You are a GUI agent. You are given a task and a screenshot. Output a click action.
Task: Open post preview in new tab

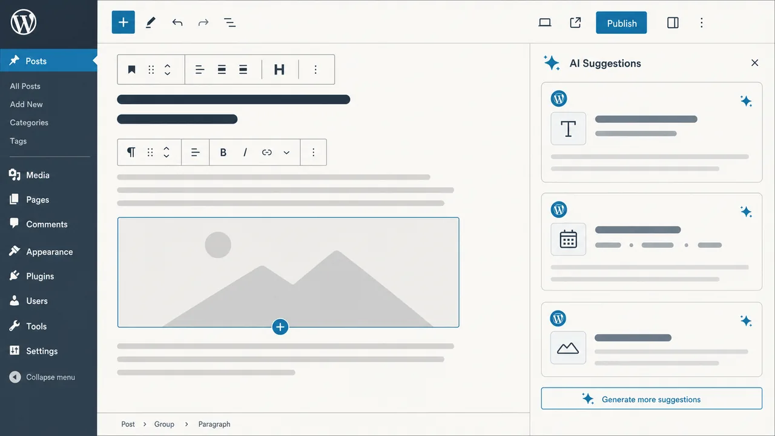[x=575, y=22]
